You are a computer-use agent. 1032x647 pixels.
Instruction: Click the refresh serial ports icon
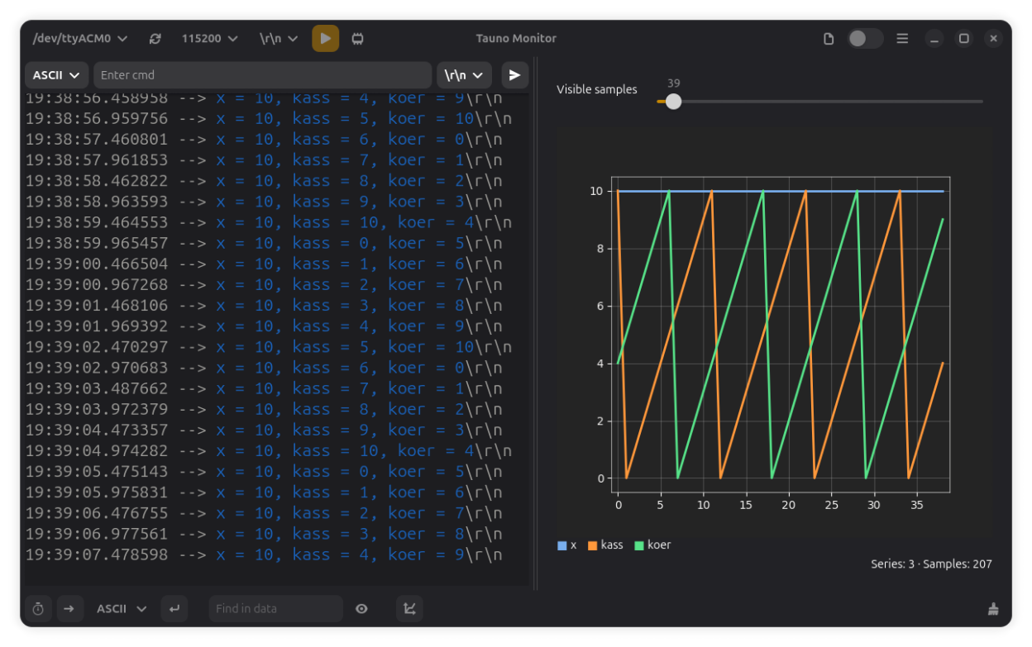155,39
